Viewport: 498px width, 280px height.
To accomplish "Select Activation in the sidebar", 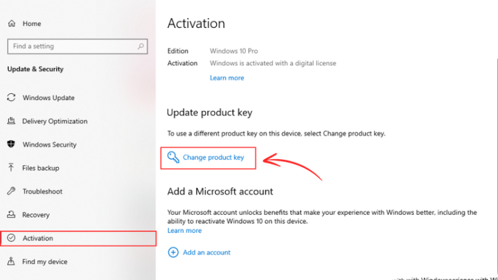I will 38,238.
